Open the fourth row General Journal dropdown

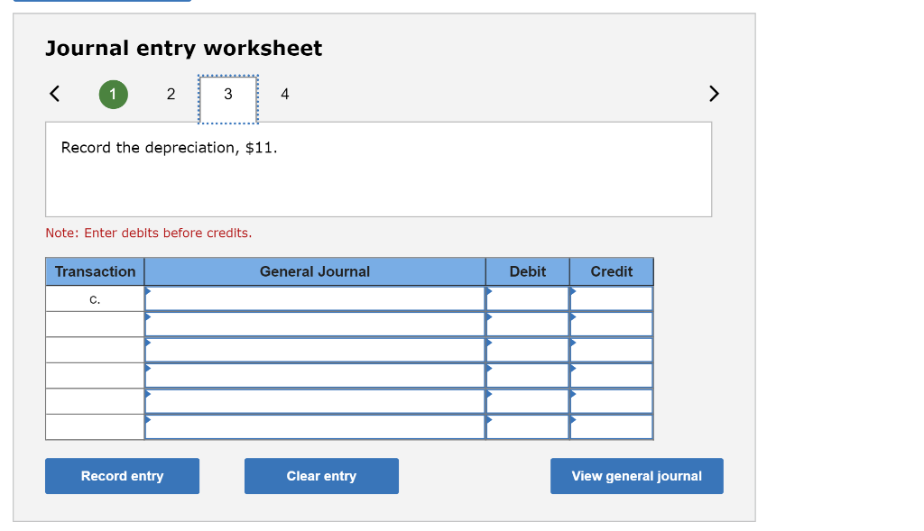click(149, 370)
